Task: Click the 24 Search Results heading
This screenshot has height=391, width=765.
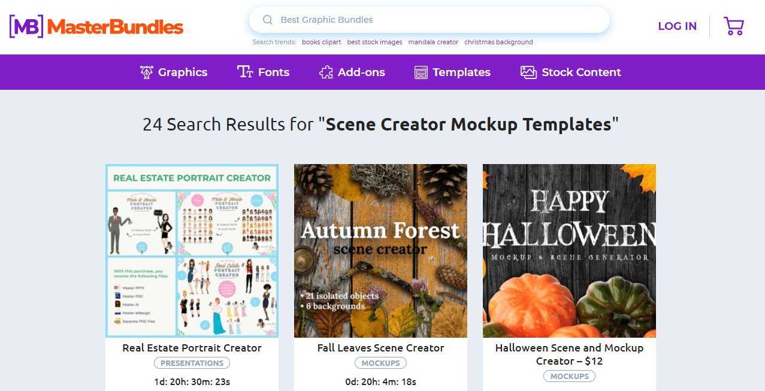Action: 380,125
